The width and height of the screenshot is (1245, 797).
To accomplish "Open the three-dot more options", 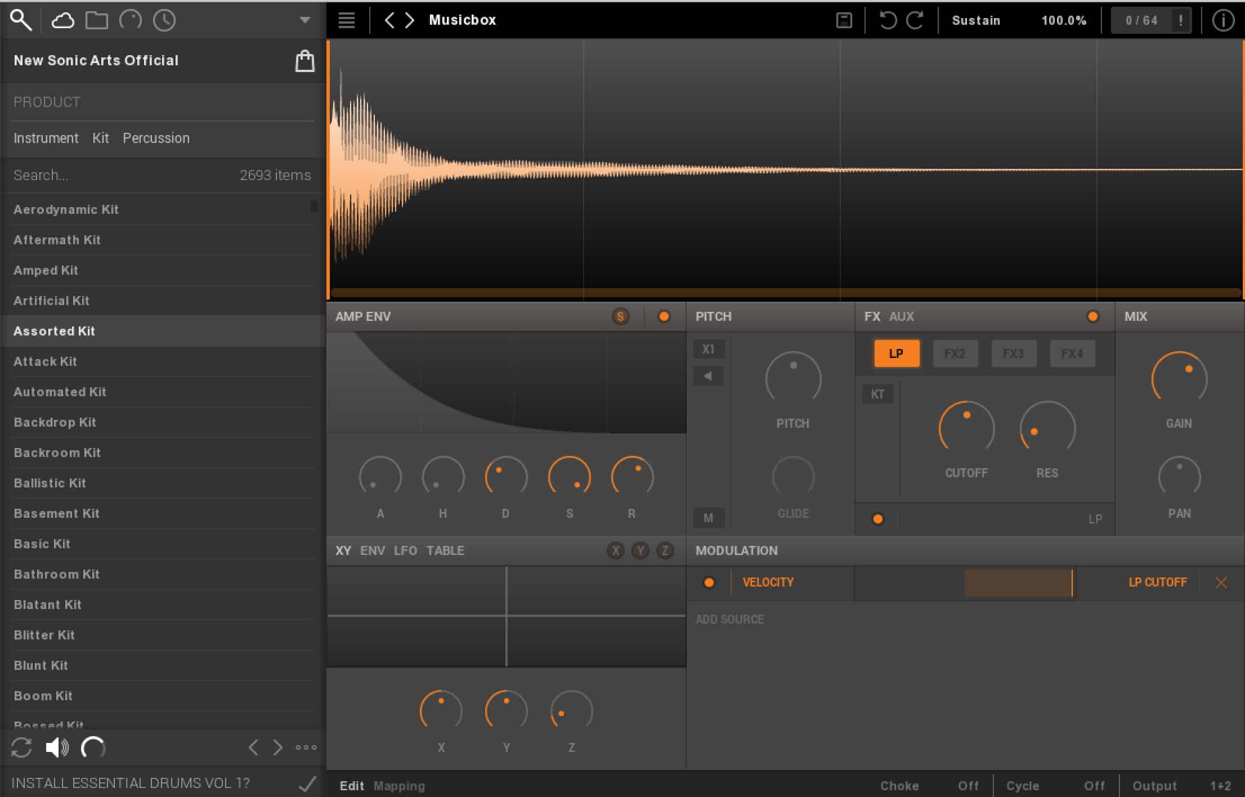I will [306, 747].
